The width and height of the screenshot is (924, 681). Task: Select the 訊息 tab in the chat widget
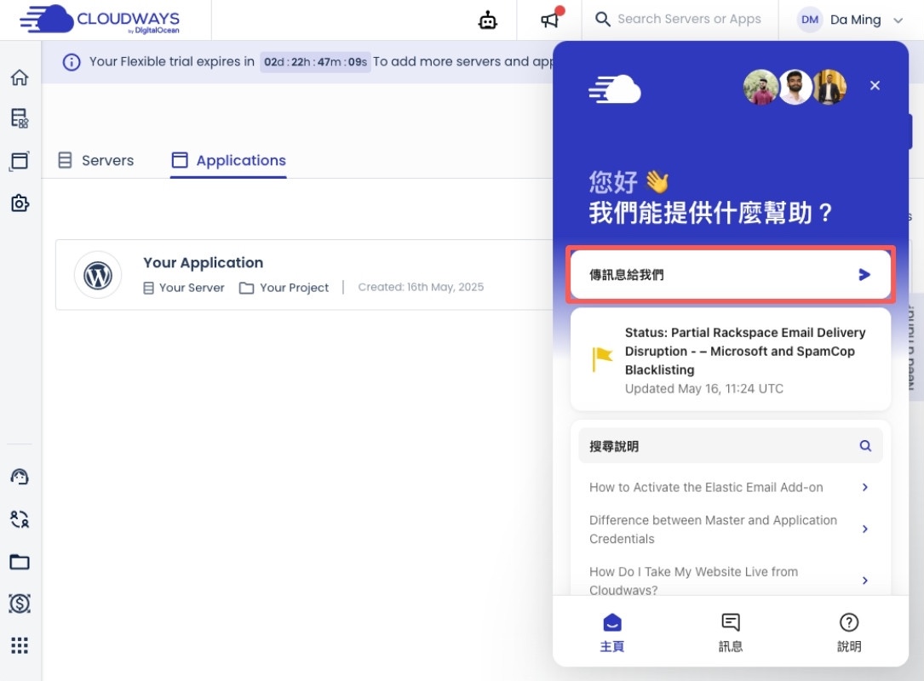pyautogui.click(x=730, y=632)
